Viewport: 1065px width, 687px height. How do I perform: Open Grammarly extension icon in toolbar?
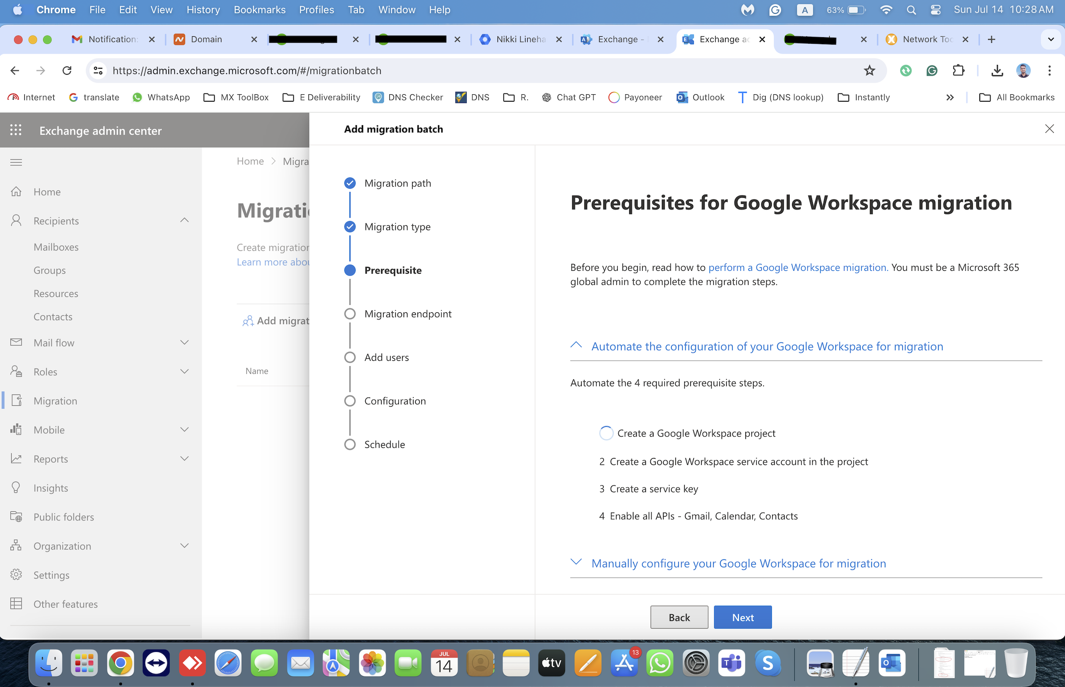click(932, 71)
